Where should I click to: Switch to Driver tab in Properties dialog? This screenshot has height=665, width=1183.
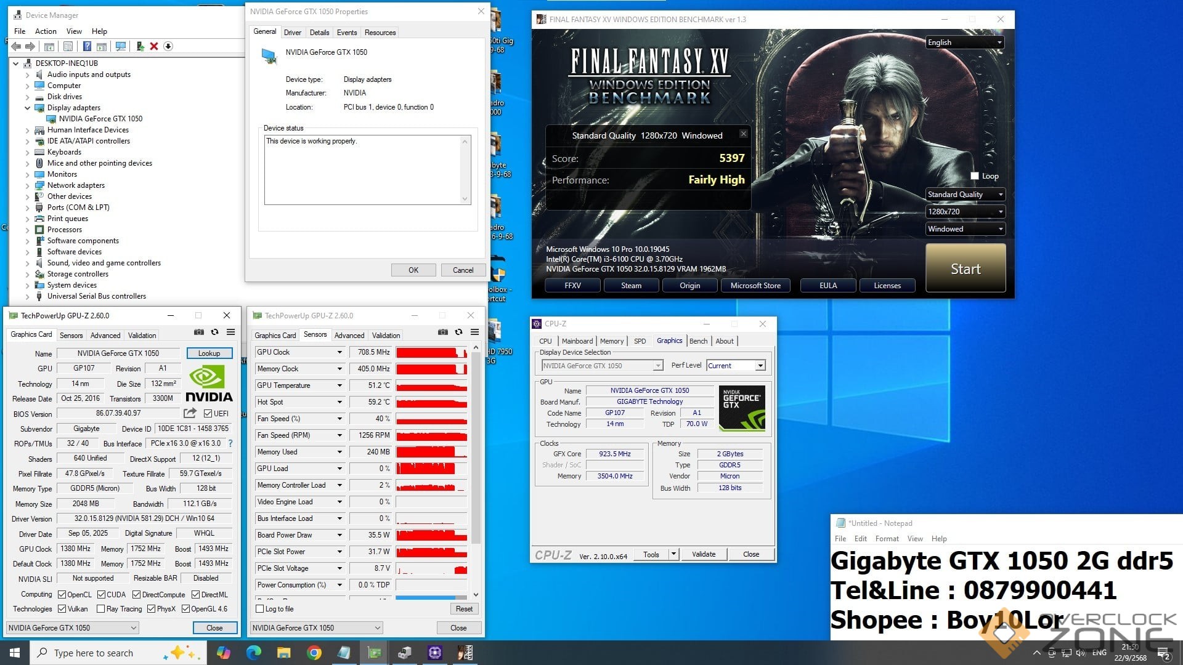(x=293, y=33)
